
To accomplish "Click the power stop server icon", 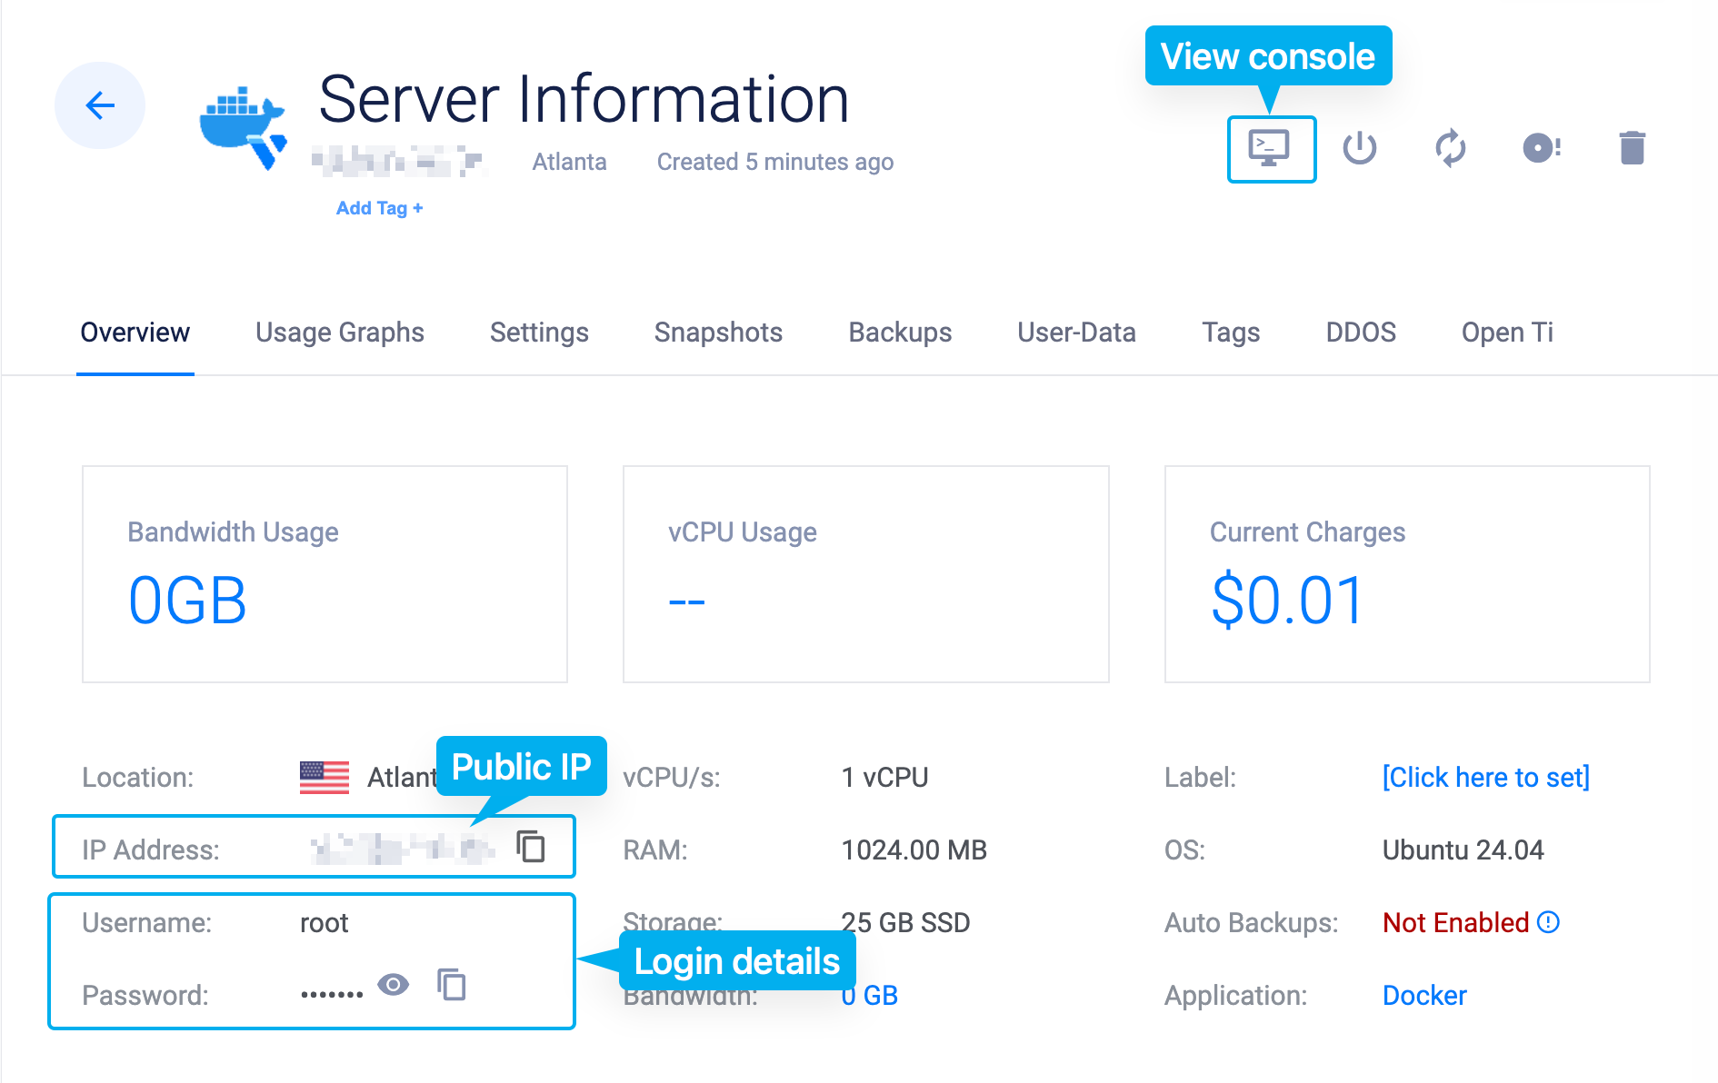I will tap(1359, 148).
